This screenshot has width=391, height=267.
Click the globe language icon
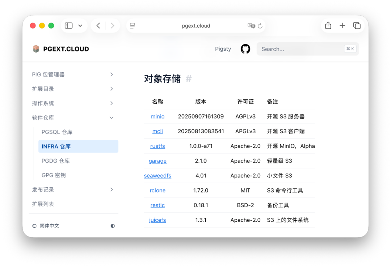[x=34, y=226]
